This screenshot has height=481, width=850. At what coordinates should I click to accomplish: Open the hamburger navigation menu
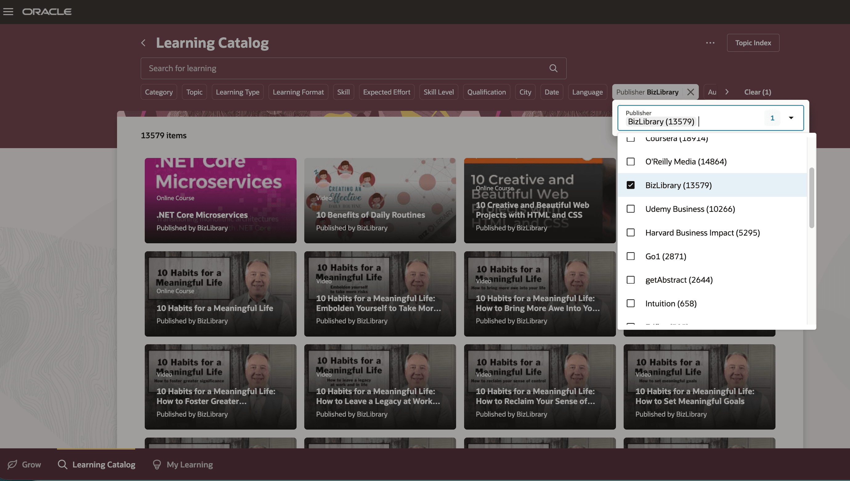8,12
